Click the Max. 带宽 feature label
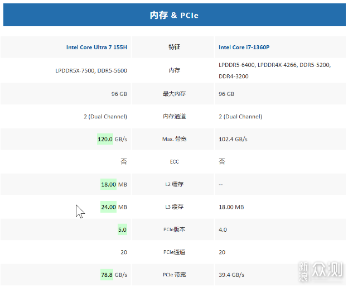This screenshot has height=287, width=348. click(174, 139)
